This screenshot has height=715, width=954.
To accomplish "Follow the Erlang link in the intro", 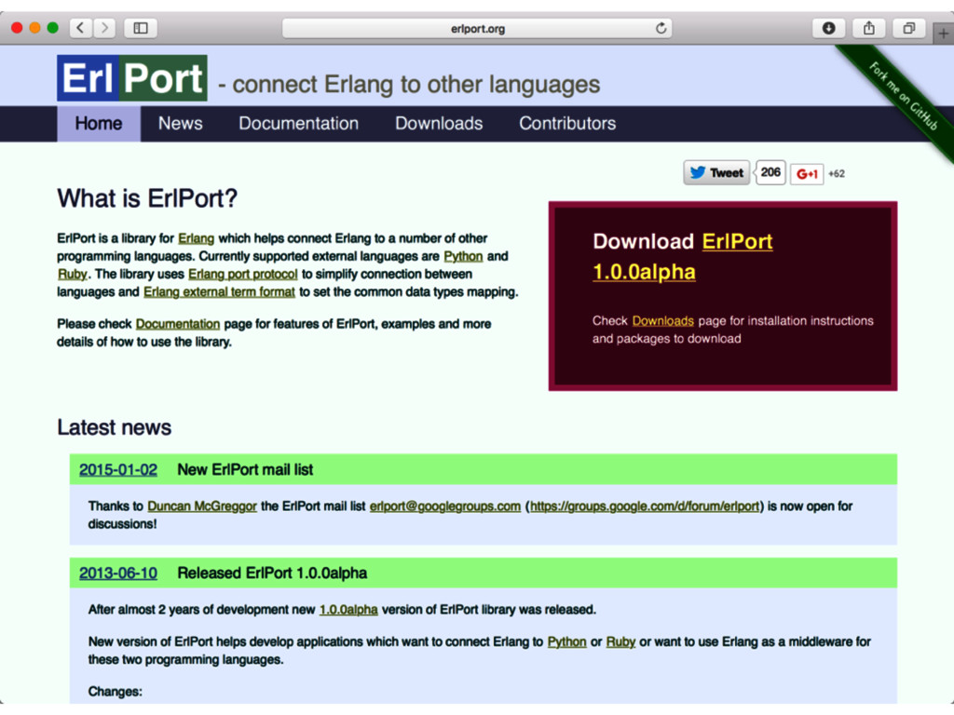I will point(196,238).
